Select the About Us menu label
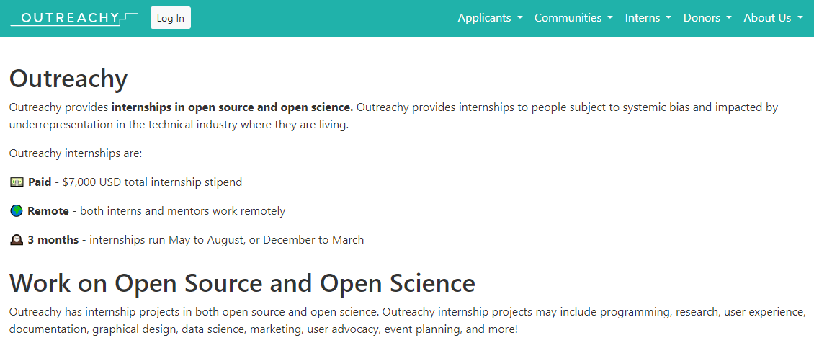Viewport: 814px width, 343px height. point(767,18)
